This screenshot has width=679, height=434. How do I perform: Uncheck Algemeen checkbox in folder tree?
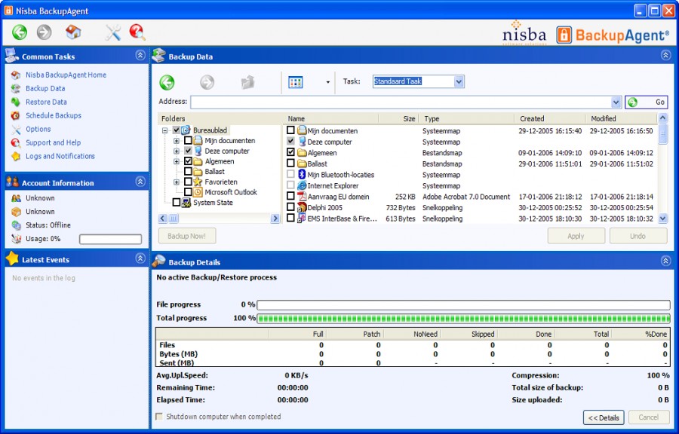click(188, 161)
